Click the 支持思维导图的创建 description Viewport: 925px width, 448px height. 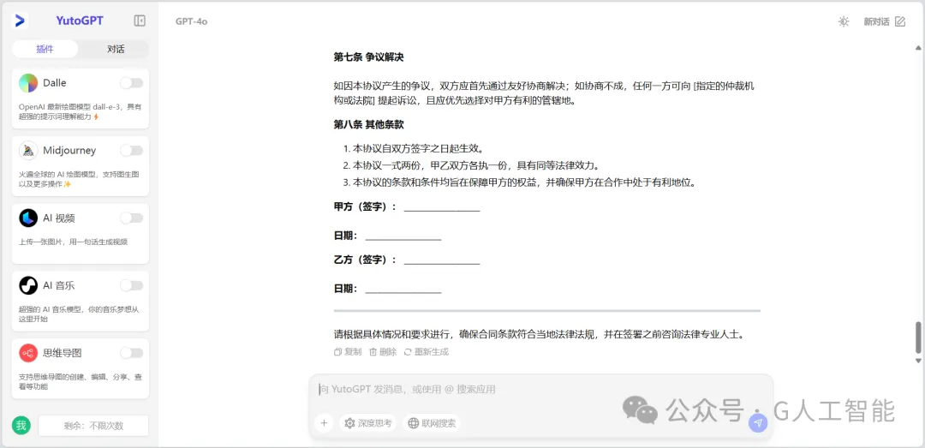80,381
